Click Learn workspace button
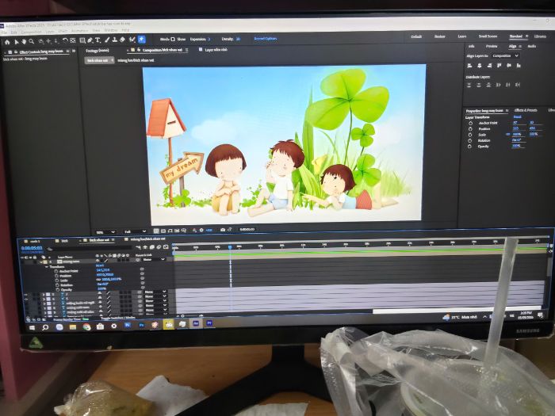555x416 pixels. (462, 36)
